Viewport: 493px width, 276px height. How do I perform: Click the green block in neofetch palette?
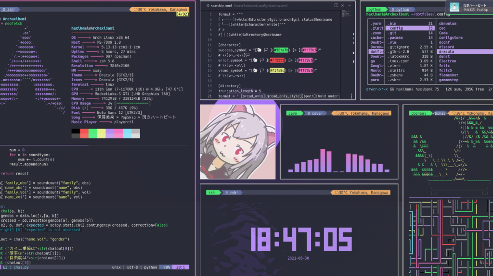93,133
